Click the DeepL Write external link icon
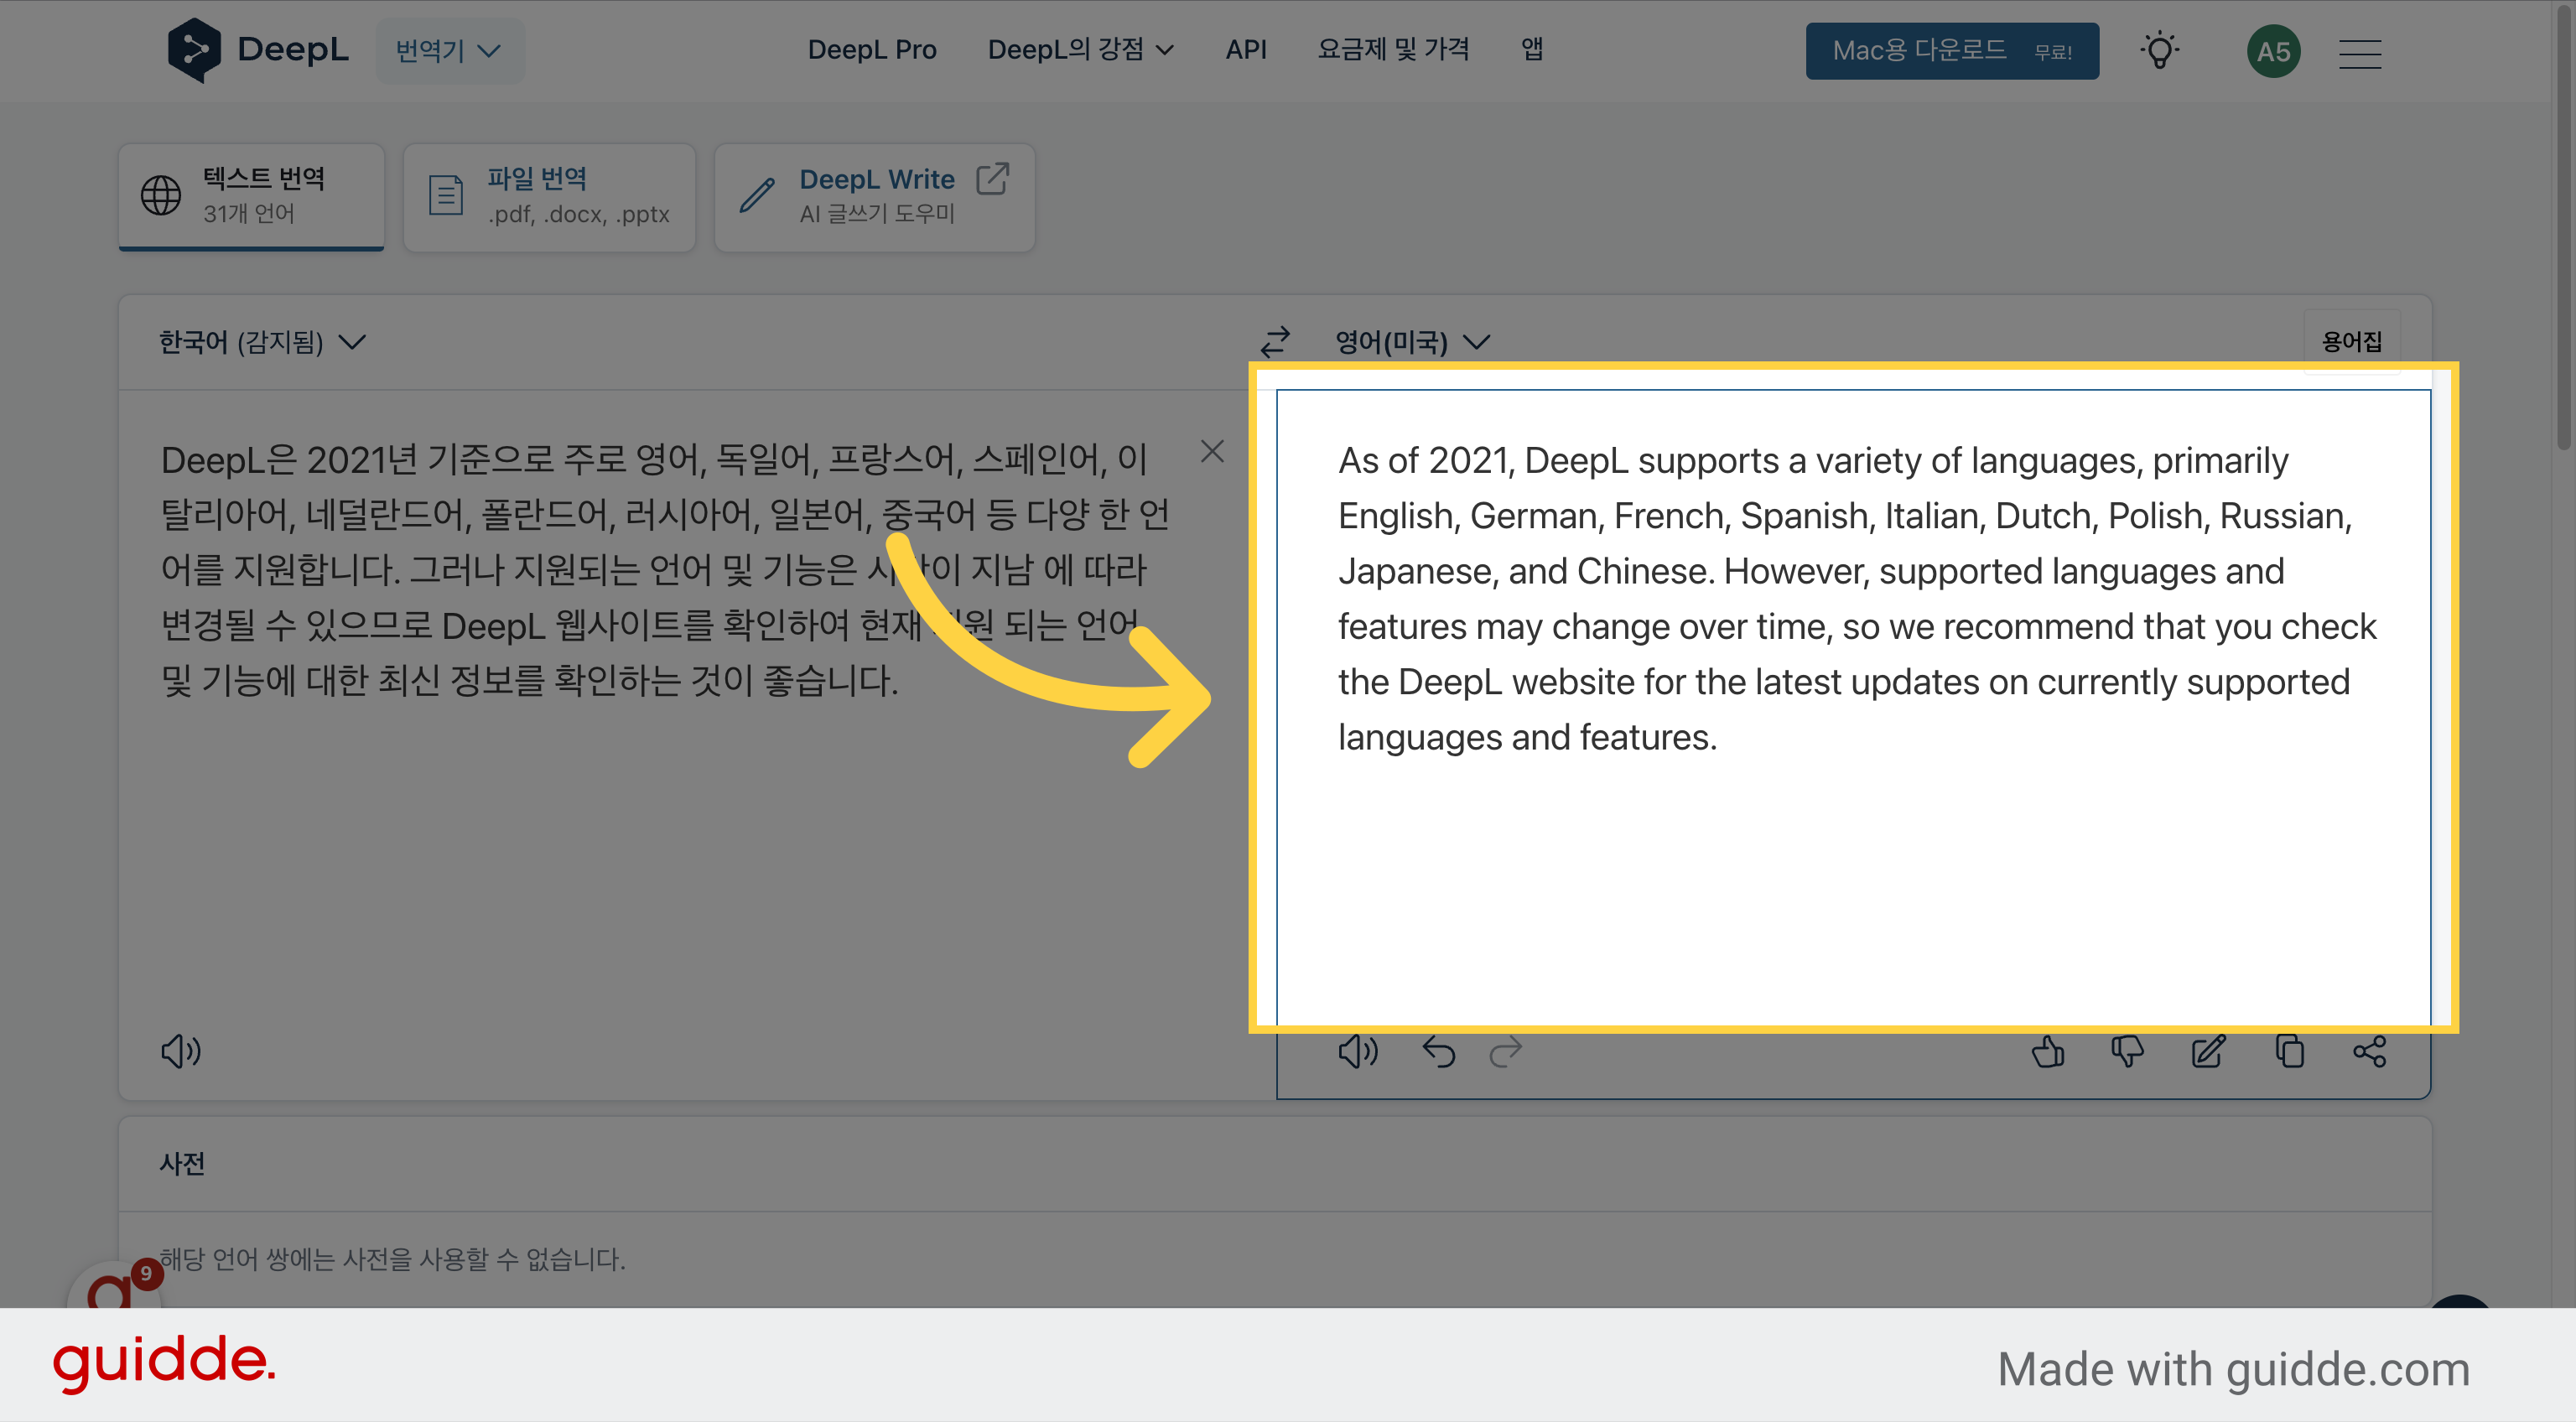This screenshot has height=1422, width=2576. pos(992,179)
